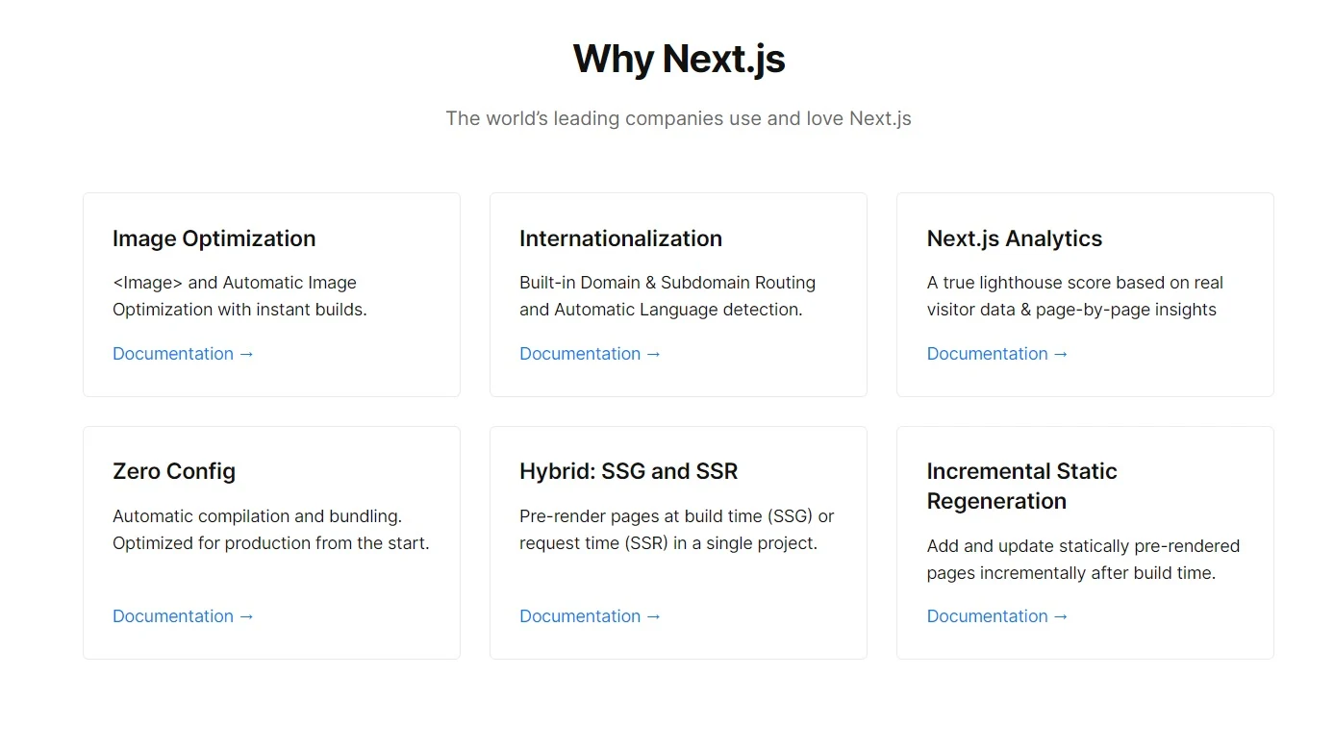Click the 'Add and update statically pre-rendered' description

point(1083,560)
